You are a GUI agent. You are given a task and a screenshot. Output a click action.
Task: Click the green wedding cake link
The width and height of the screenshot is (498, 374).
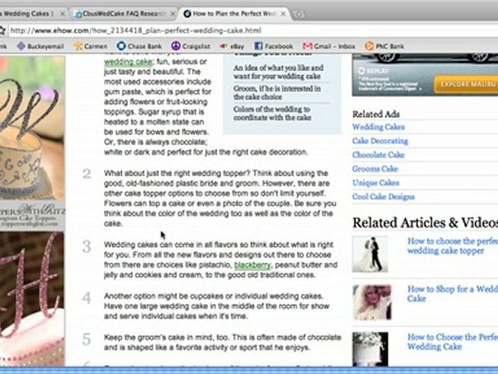pos(129,61)
